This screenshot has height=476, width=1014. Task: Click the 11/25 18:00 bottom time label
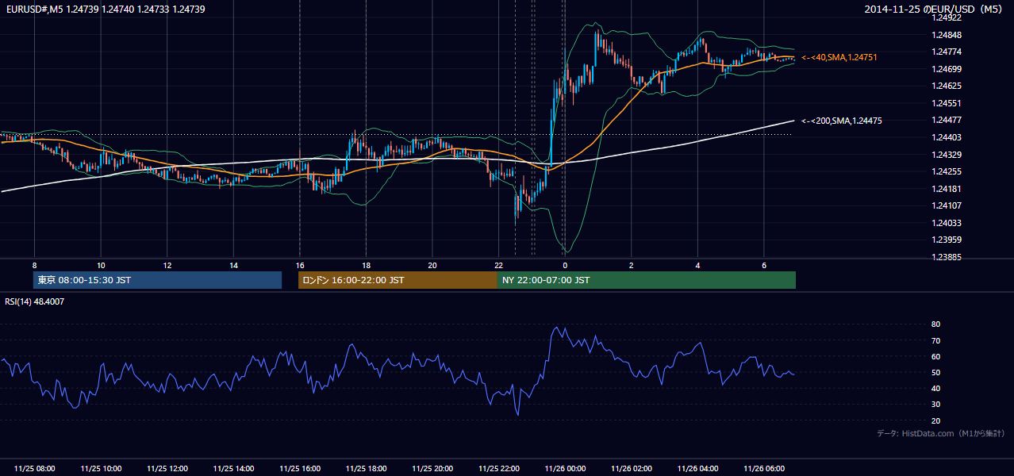tap(366, 469)
